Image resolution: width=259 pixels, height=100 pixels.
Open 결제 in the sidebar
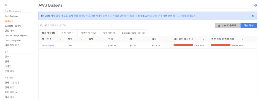(x=7, y=61)
